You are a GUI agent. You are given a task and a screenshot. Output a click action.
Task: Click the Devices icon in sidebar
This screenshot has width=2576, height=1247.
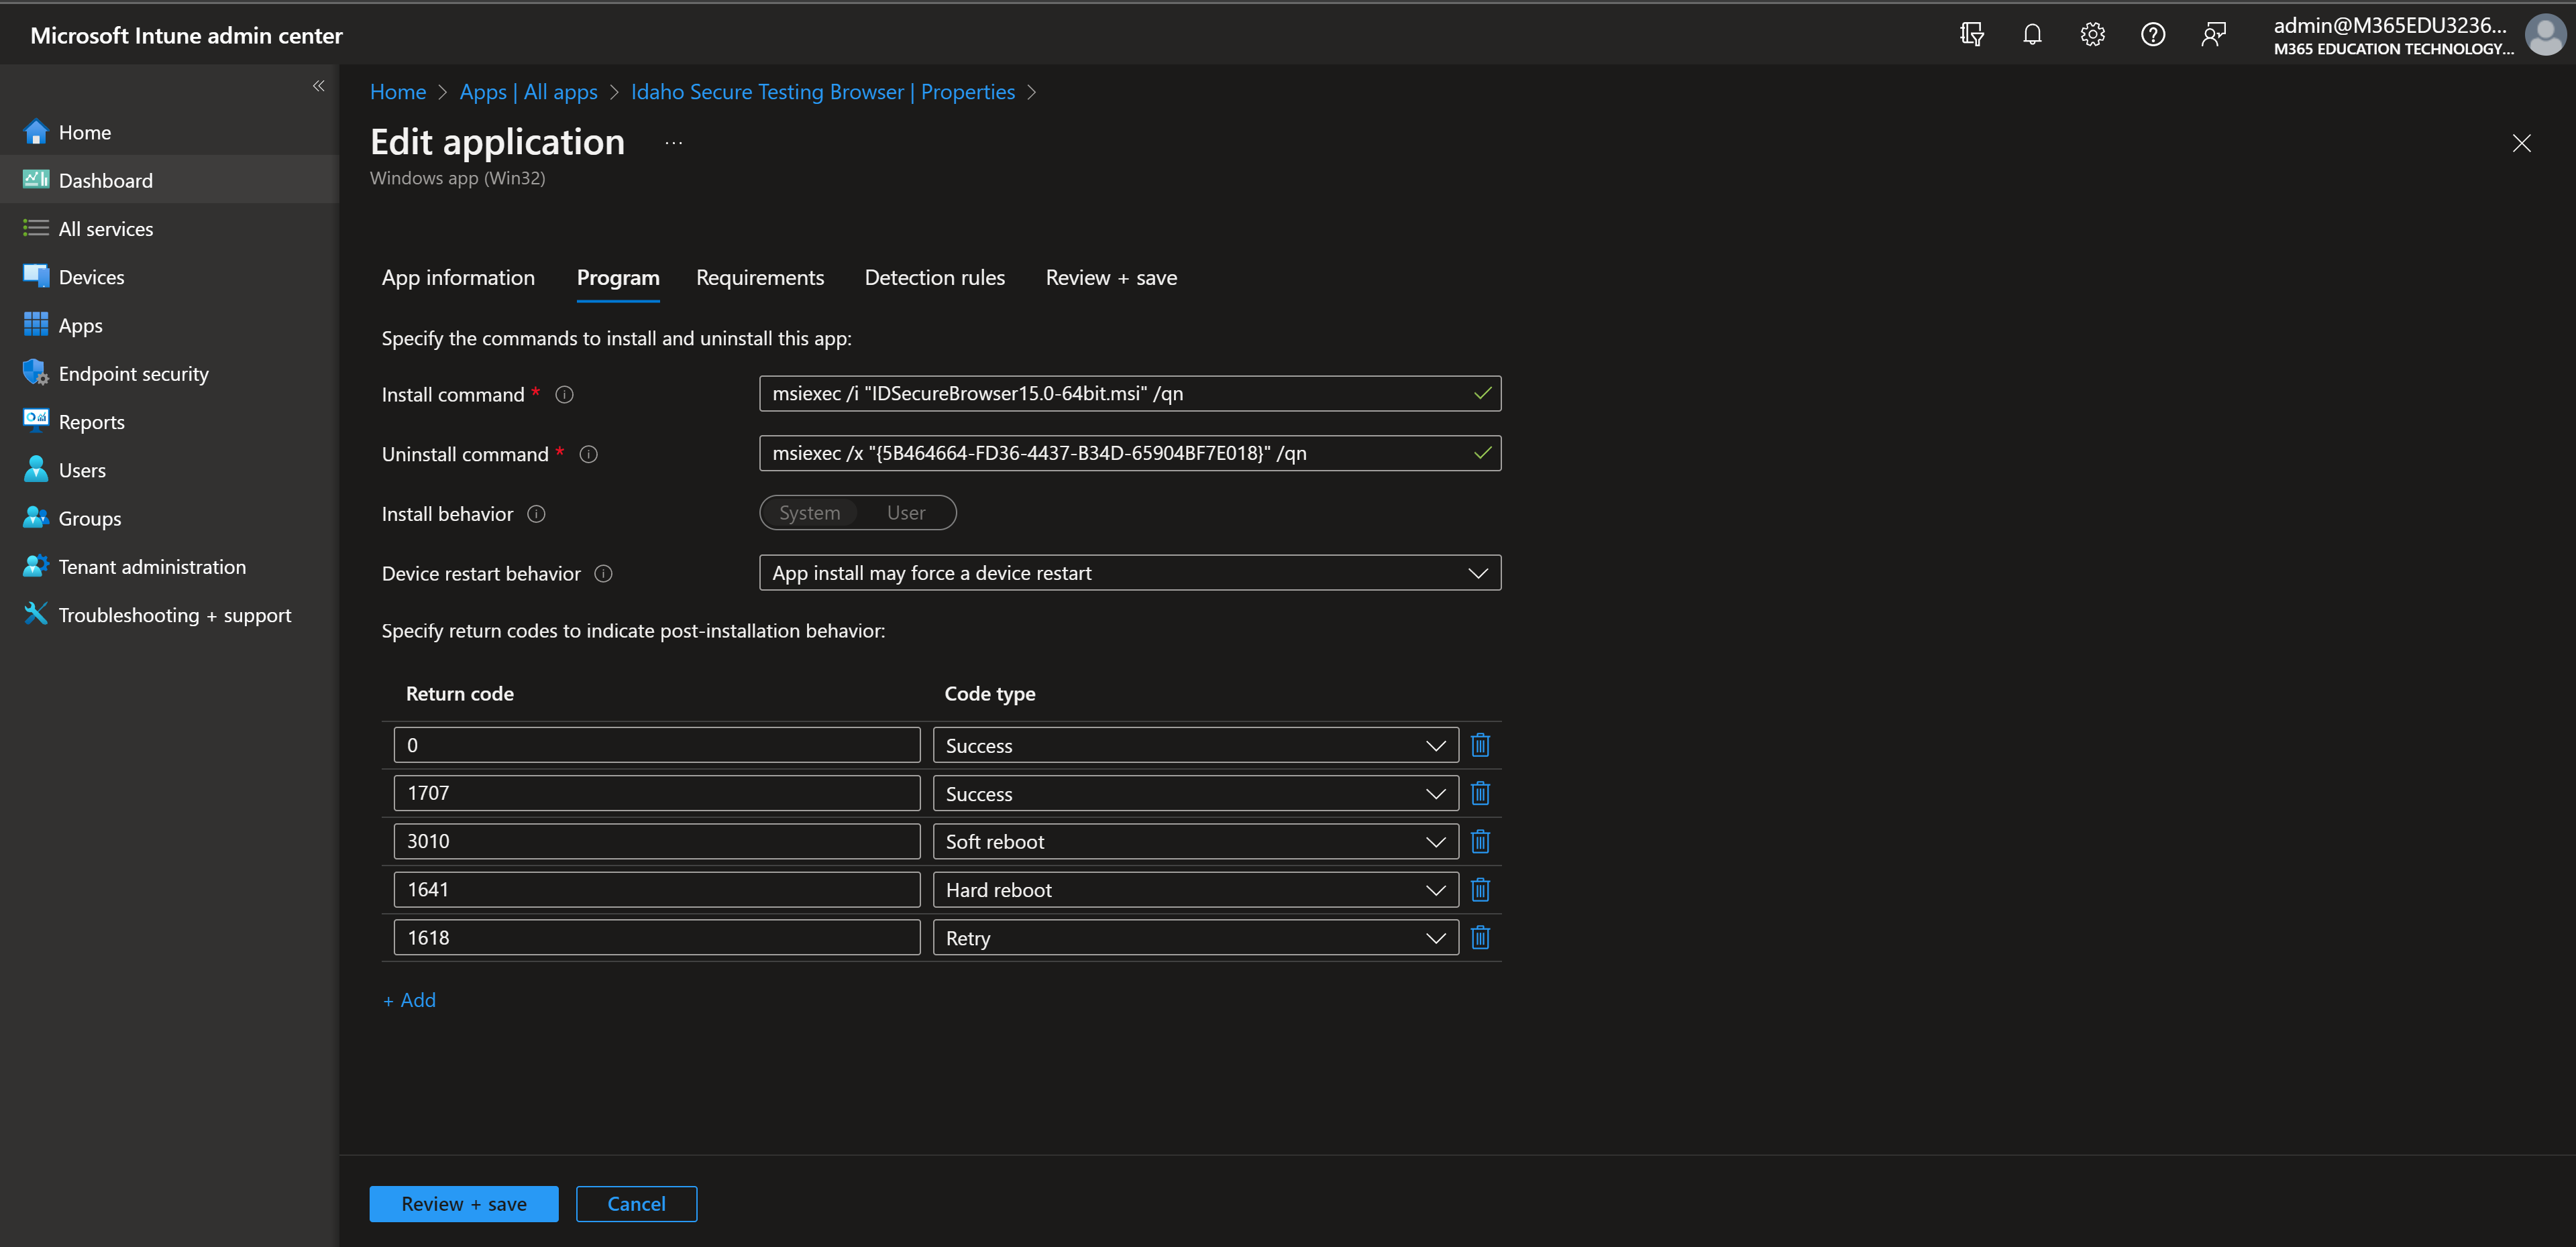pos(36,277)
